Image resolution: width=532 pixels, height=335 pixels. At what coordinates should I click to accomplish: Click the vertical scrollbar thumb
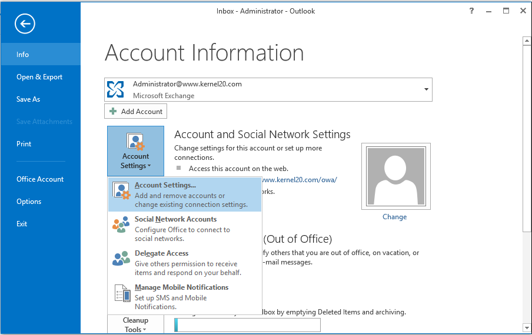tap(527, 139)
